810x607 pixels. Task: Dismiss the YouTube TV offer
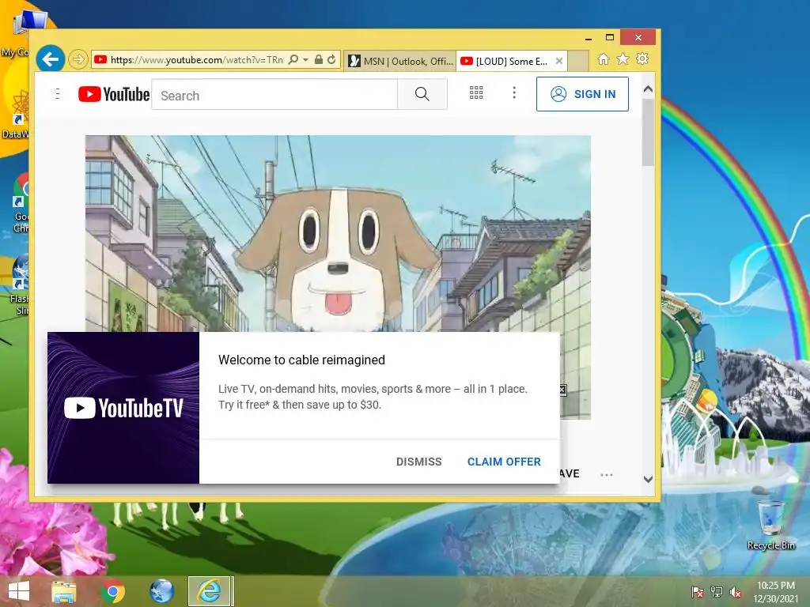point(419,462)
